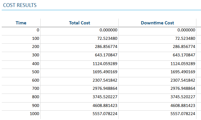This screenshot has height=120, width=201.
Task: Select the Time column header
Action: (x=21, y=23)
